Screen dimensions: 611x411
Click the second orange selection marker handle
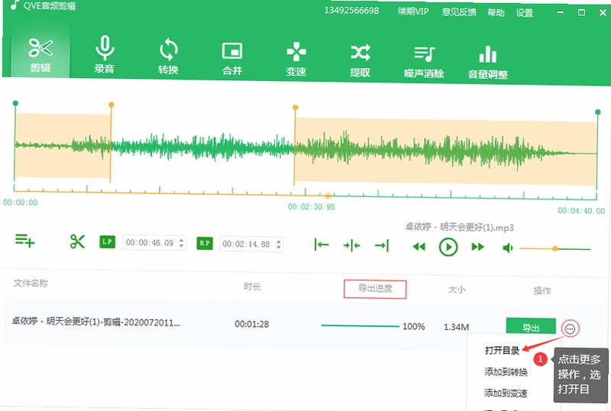pos(295,107)
